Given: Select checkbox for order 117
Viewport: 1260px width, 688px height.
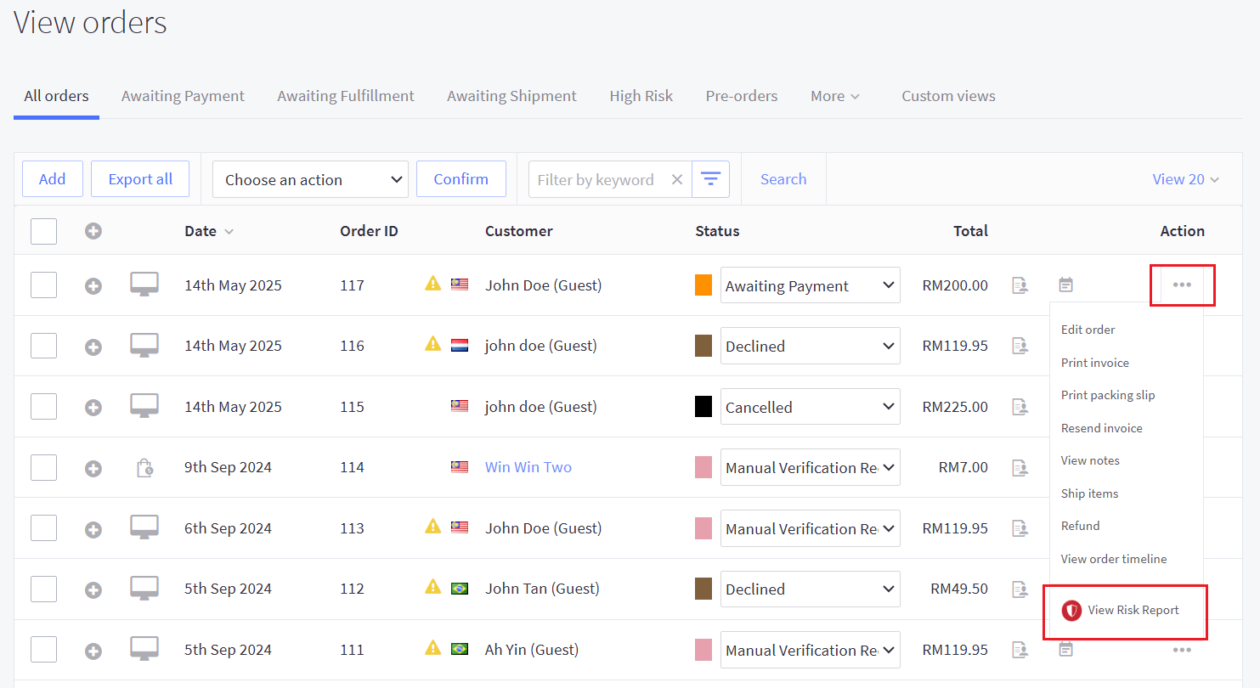Looking at the screenshot, I should tap(43, 285).
